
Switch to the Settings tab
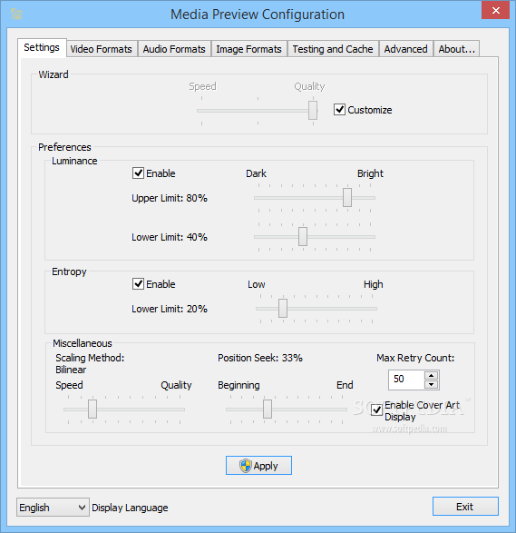(42, 47)
